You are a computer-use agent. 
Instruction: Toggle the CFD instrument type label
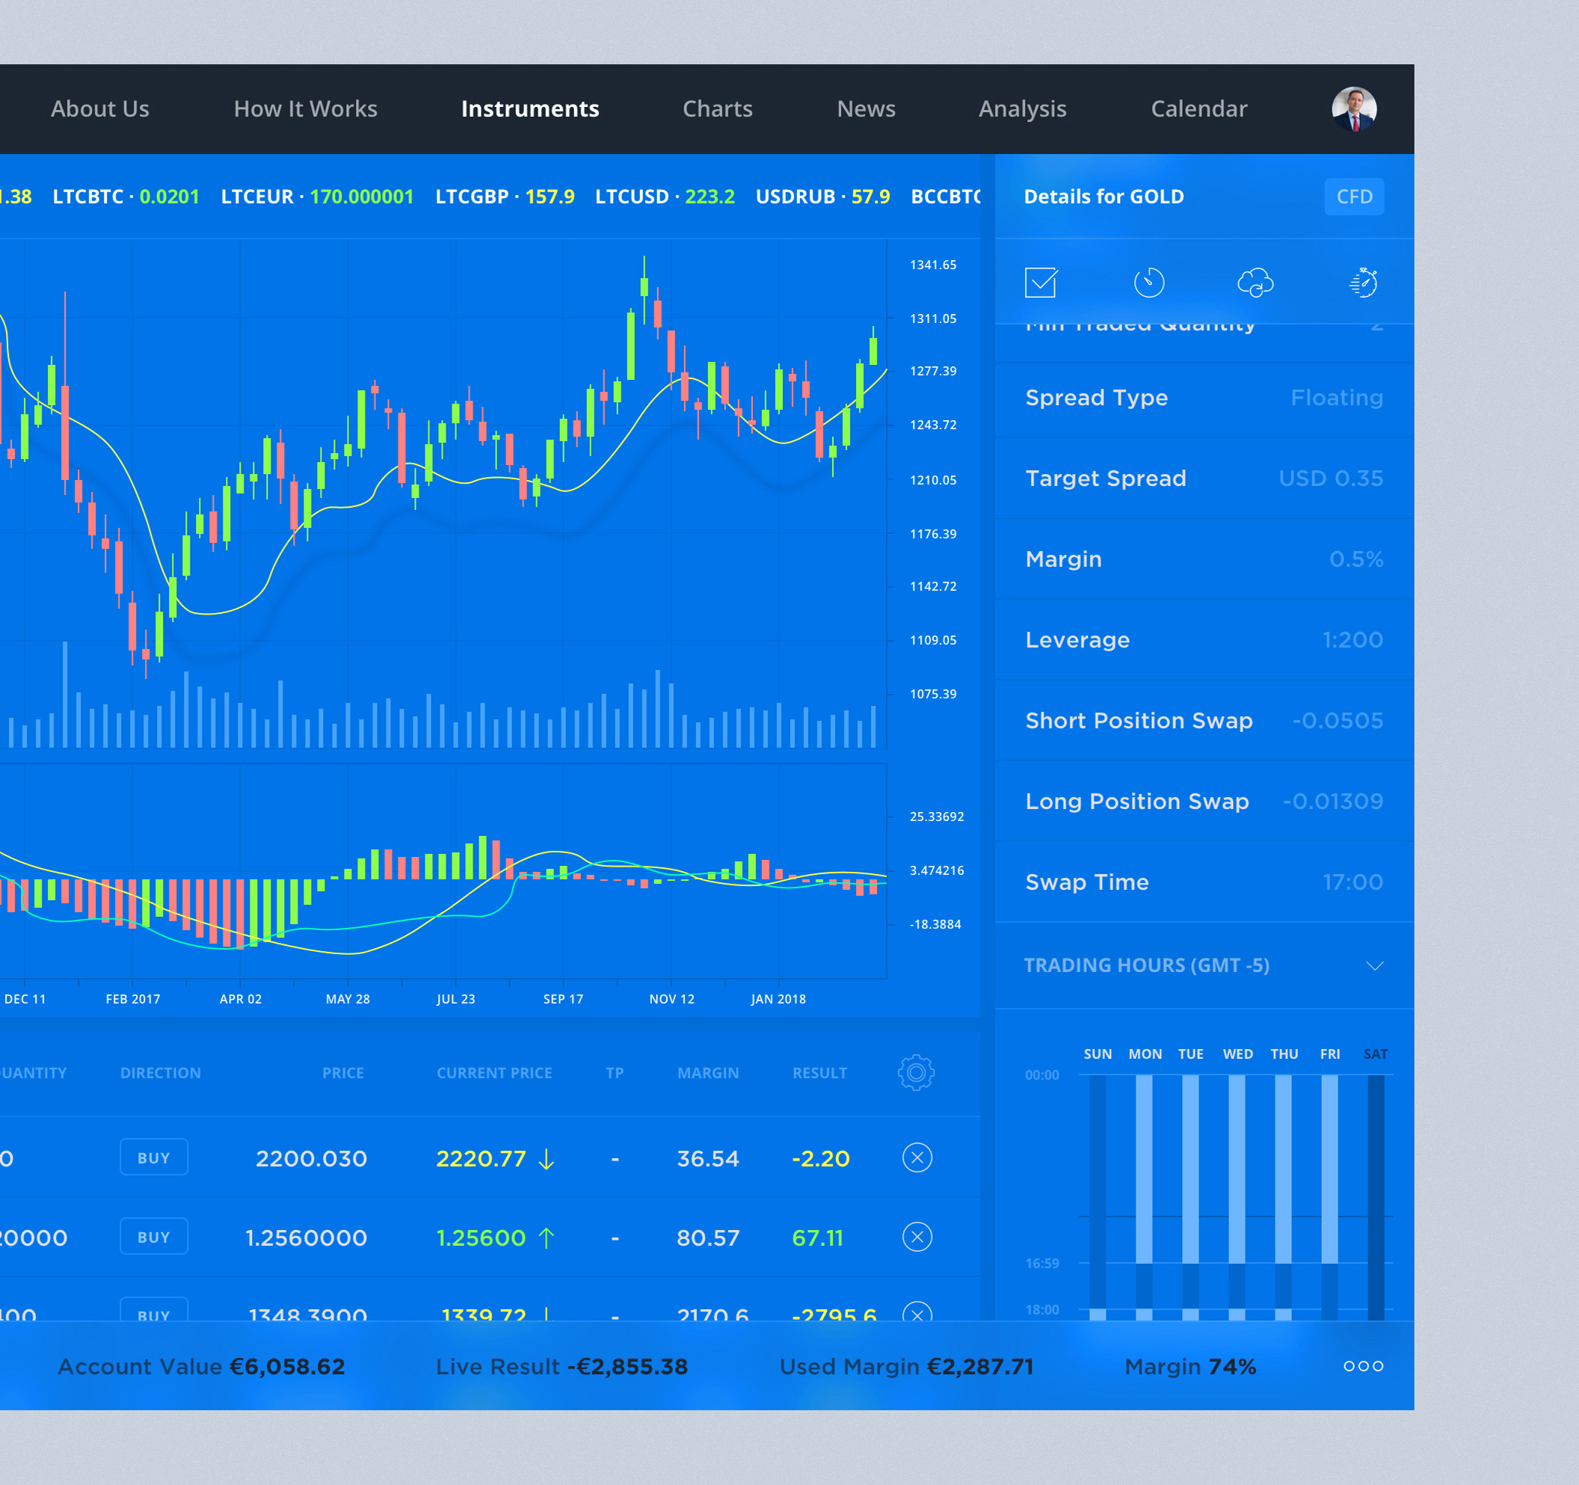coord(1350,195)
